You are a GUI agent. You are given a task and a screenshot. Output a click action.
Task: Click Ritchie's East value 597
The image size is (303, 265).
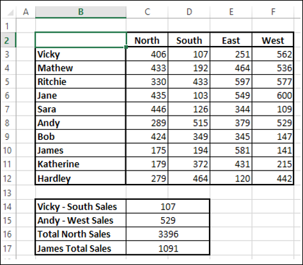click(x=231, y=82)
